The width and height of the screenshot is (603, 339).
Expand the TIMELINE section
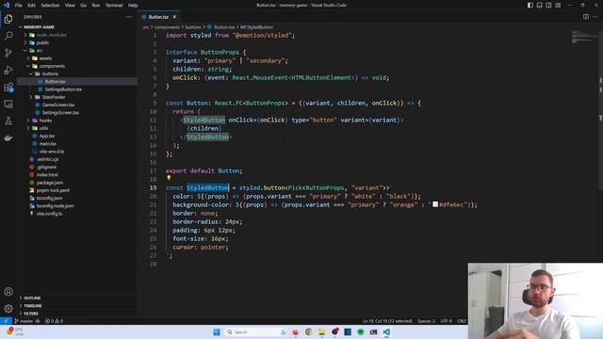coord(33,305)
